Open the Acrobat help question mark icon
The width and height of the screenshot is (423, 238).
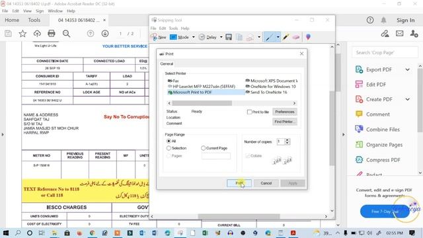click(370, 20)
